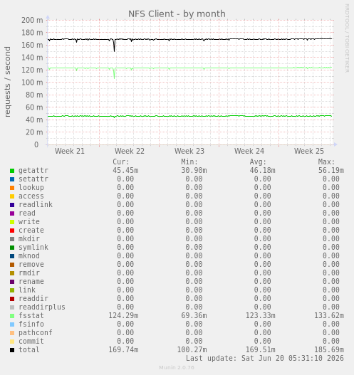Click the create red legend swatch
This screenshot has height=375, width=354.
click(12, 231)
